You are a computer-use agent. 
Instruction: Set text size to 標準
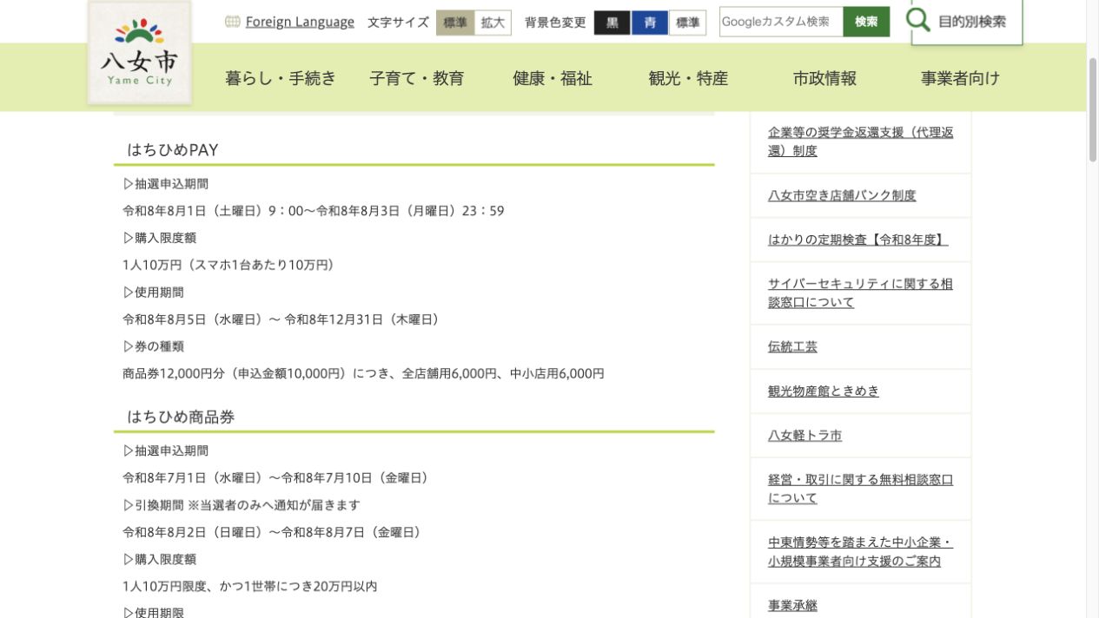455,23
